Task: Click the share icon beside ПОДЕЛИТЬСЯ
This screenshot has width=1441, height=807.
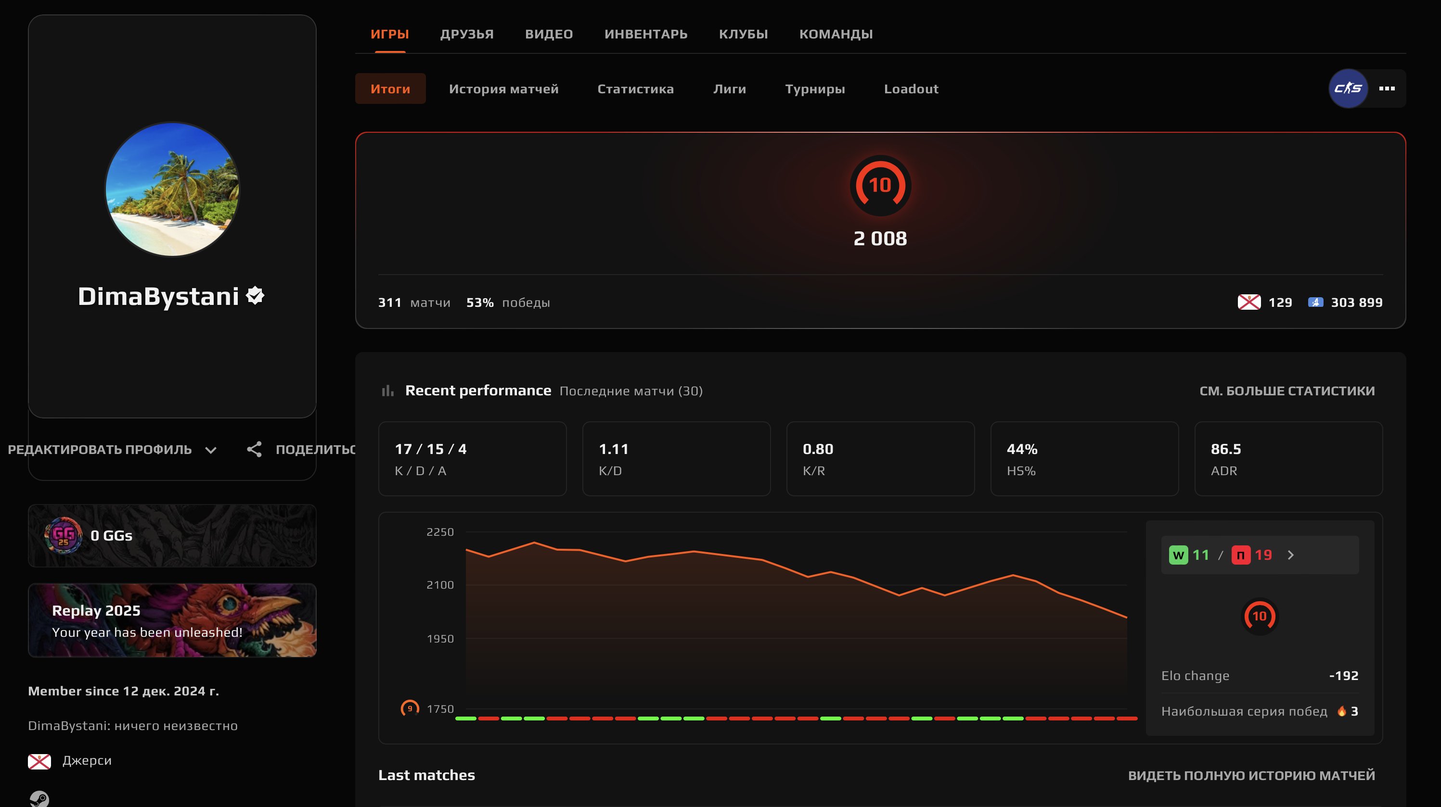Action: pos(255,449)
